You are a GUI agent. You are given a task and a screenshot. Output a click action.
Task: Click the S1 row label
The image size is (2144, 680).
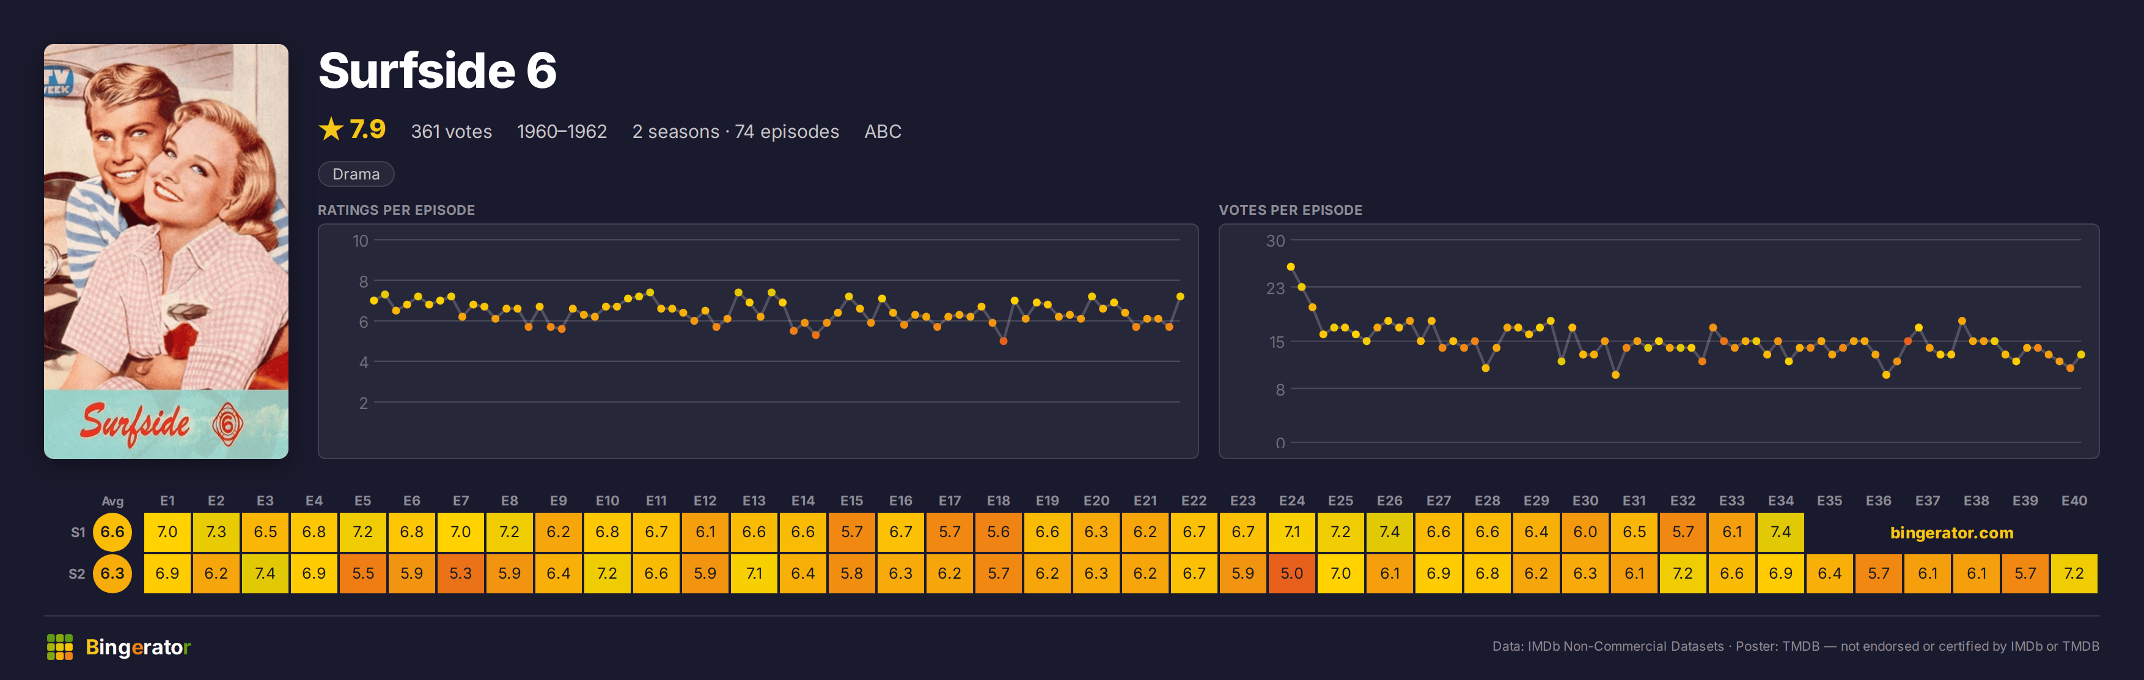tap(78, 533)
